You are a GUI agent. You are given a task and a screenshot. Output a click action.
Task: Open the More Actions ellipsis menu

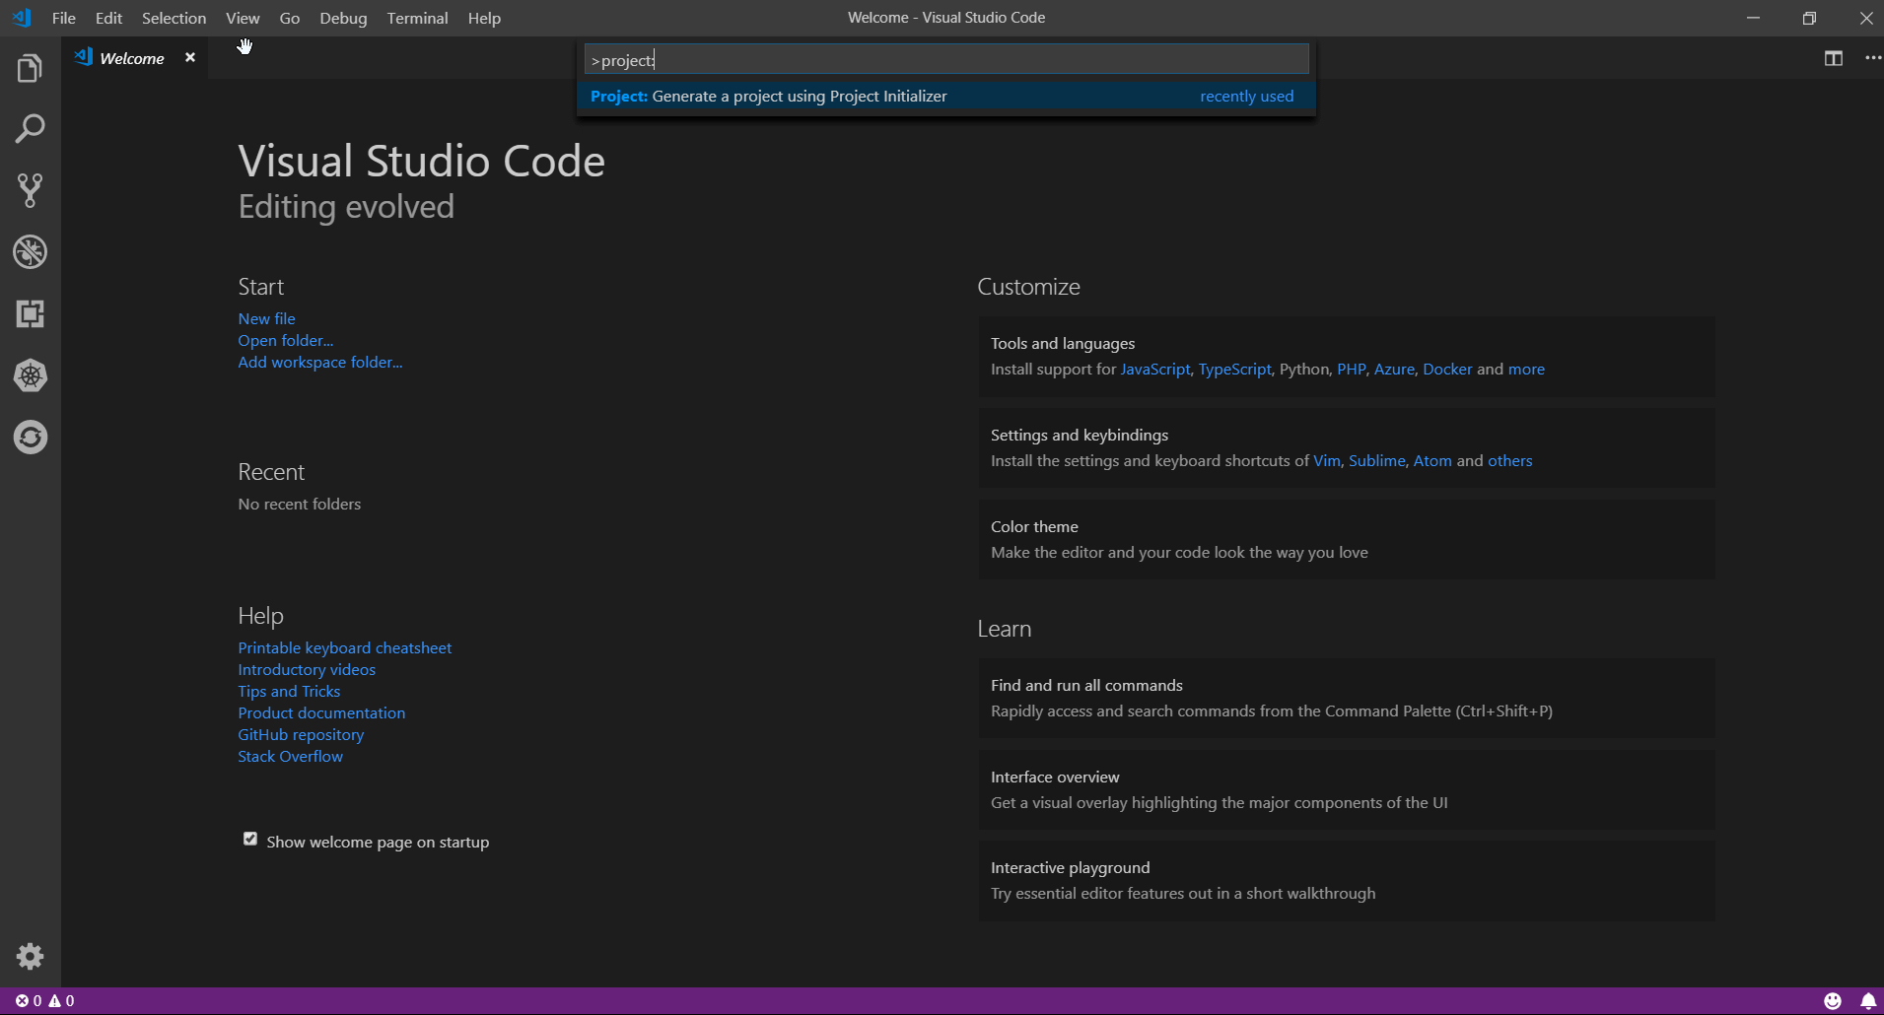(x=1872, y=58)
